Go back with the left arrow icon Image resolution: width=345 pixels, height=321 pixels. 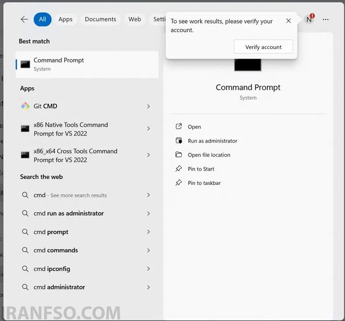(x=24, y=19)
